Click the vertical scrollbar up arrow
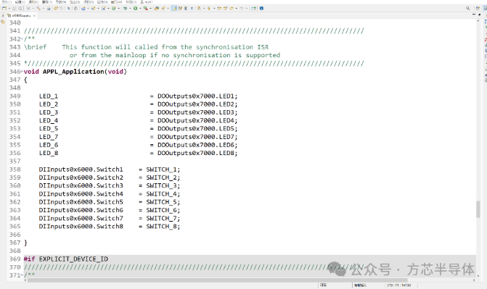Viewport: 487px width, 289px height. coord(478,21)
